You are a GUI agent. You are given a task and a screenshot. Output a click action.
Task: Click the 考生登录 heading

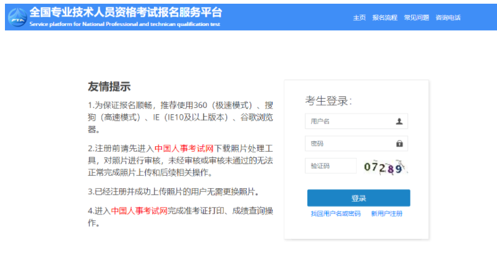coord(328,101)
